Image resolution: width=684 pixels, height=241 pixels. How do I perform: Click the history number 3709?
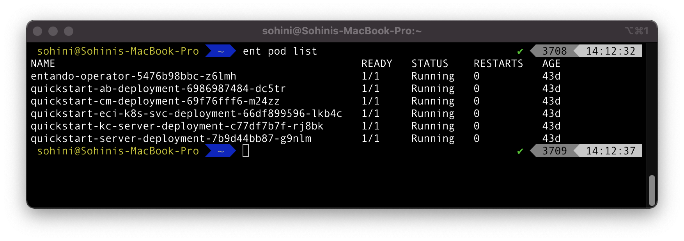click(x=555, y=151)
